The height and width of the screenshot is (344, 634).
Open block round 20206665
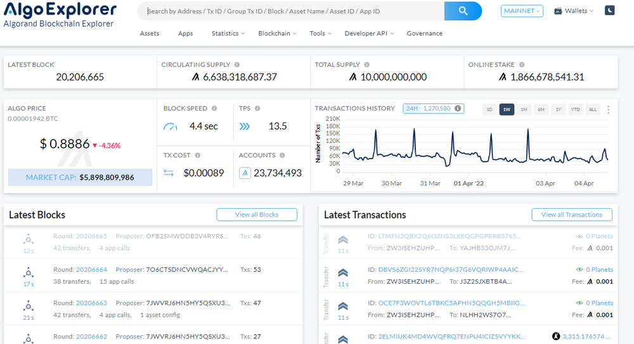(91, 236)
